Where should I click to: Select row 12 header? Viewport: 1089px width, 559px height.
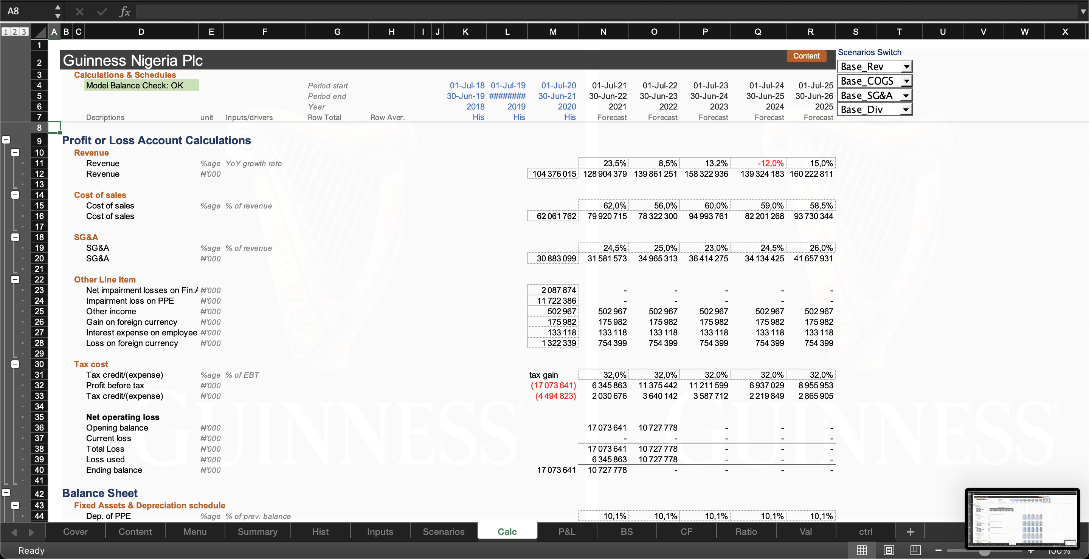(x=39, y=173)
